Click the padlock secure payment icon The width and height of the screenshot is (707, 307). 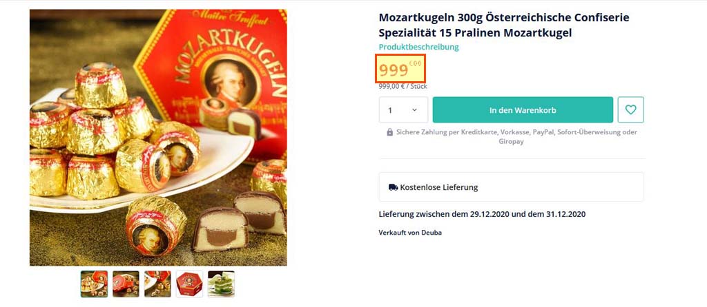pyautogui.click(x=390, y=132)
